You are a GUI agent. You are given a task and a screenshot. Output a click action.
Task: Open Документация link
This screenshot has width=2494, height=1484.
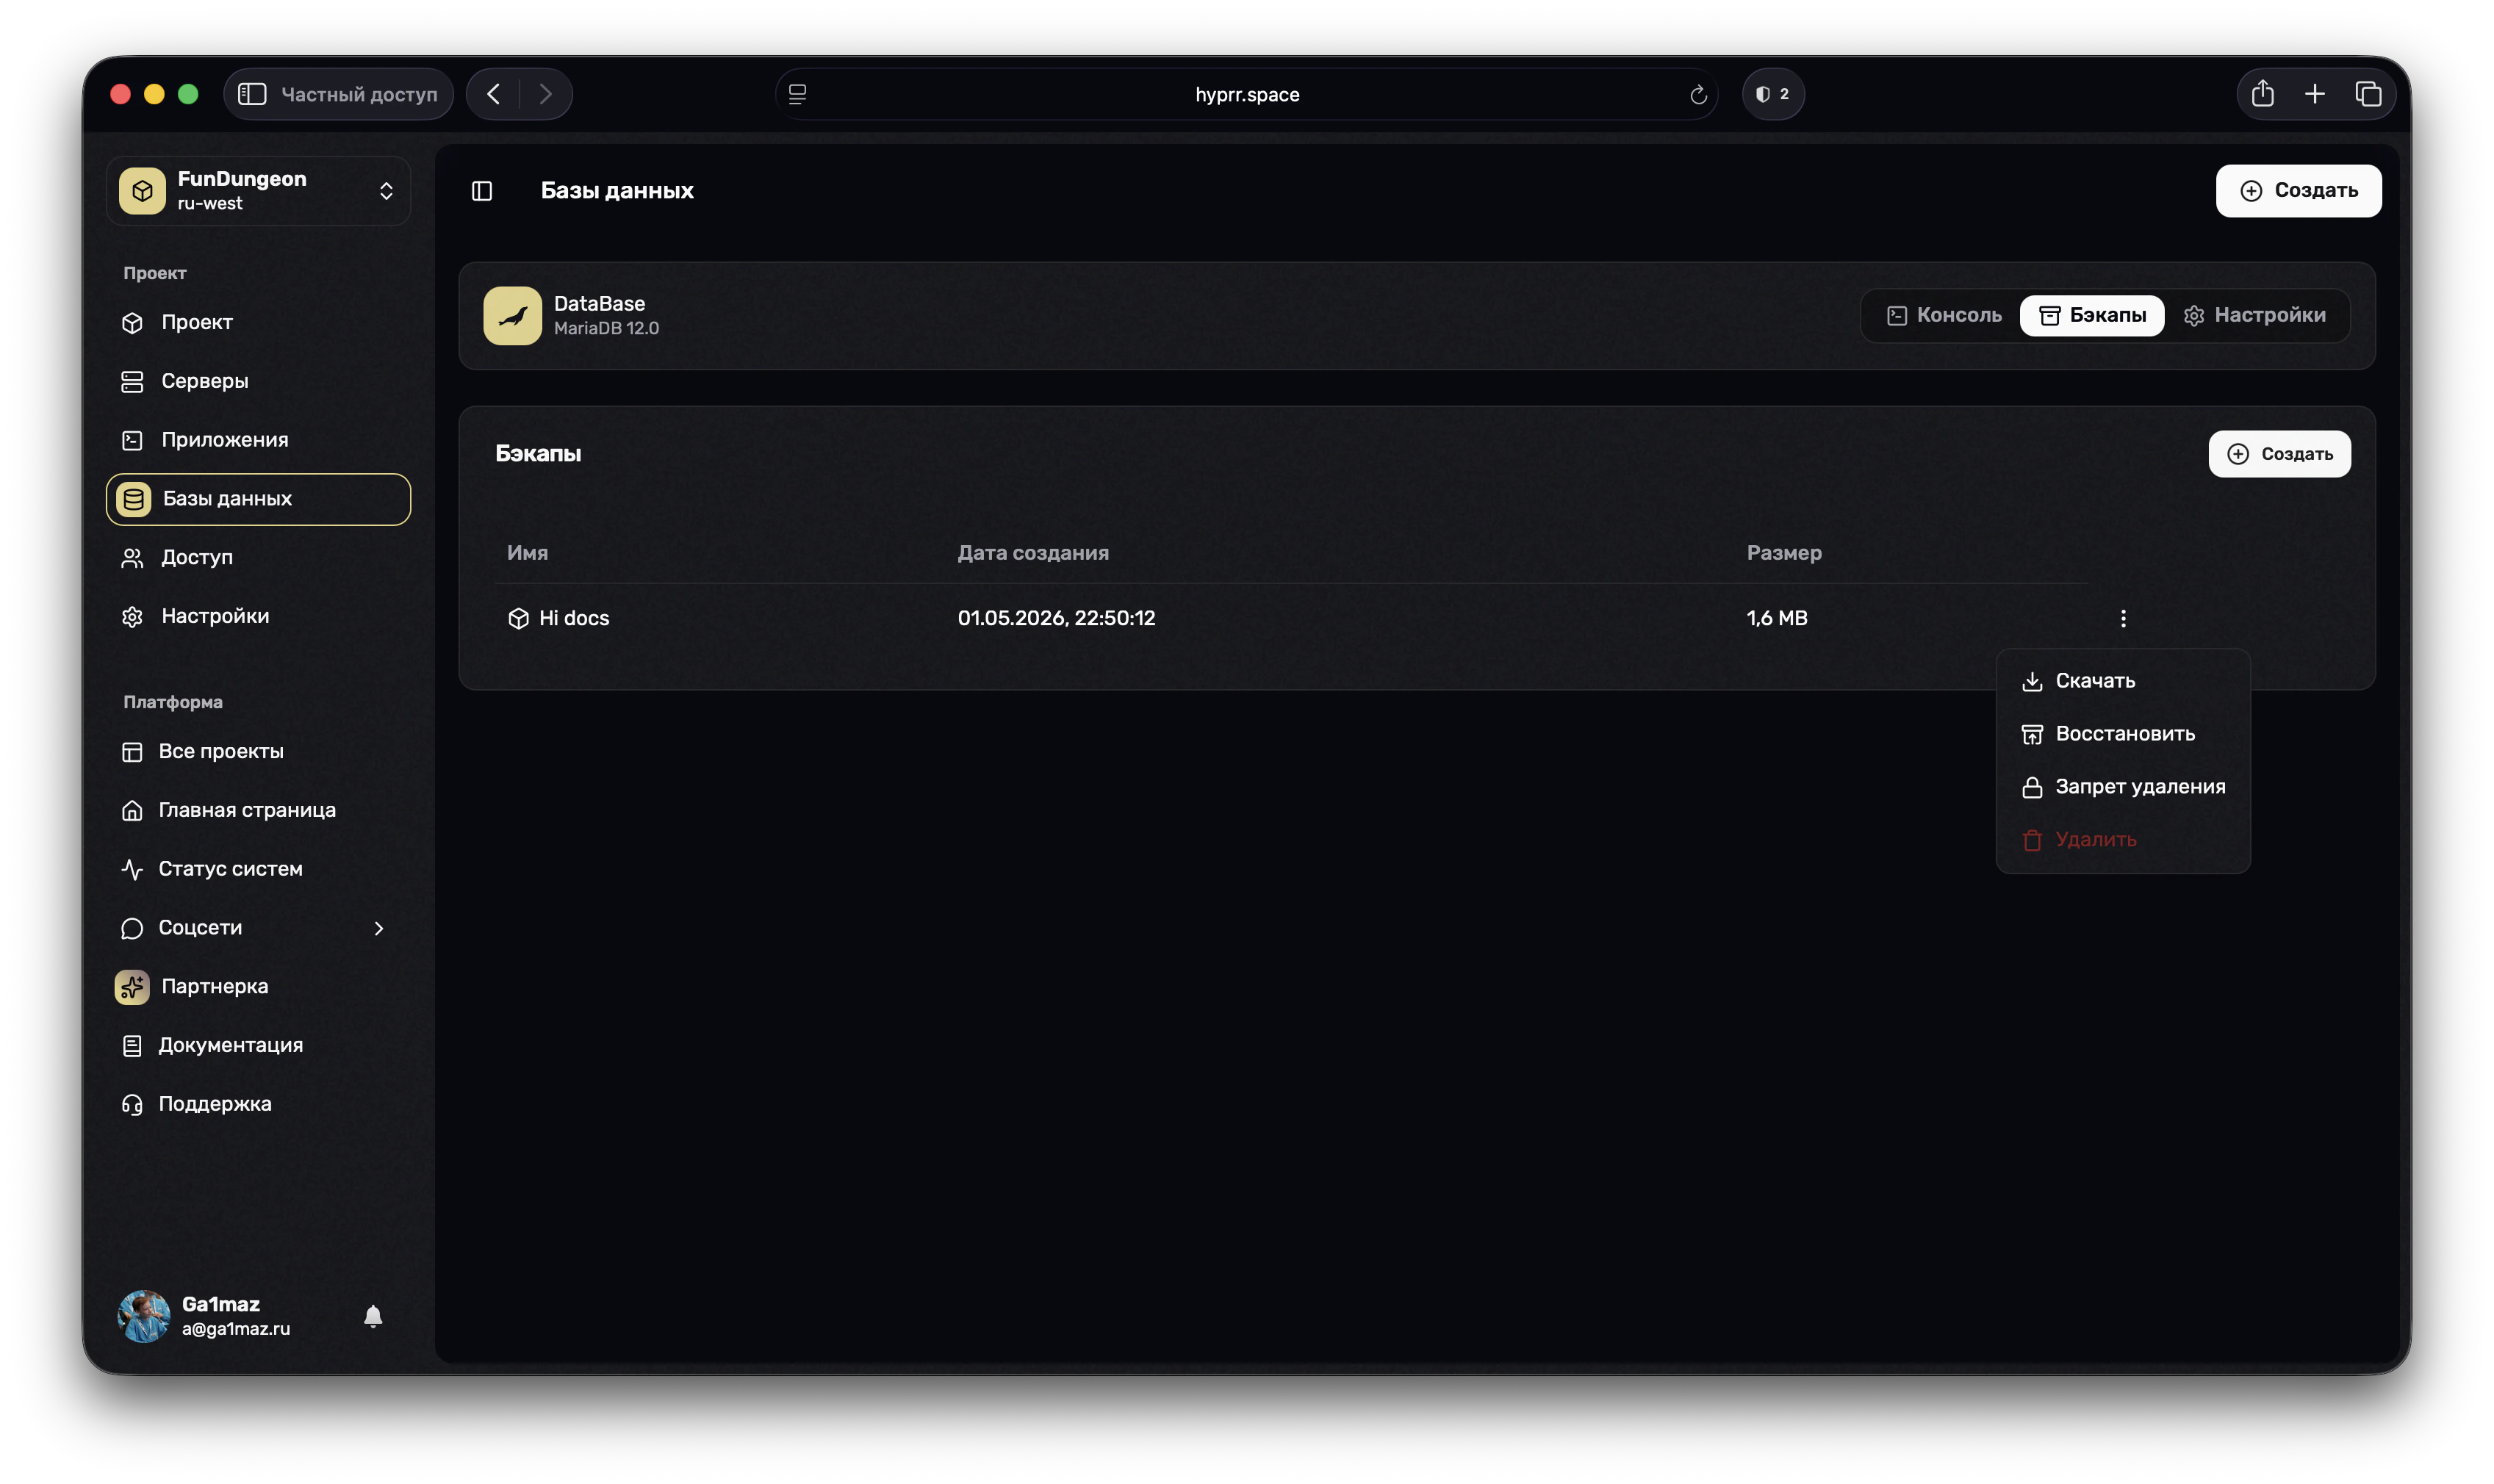258,1045
